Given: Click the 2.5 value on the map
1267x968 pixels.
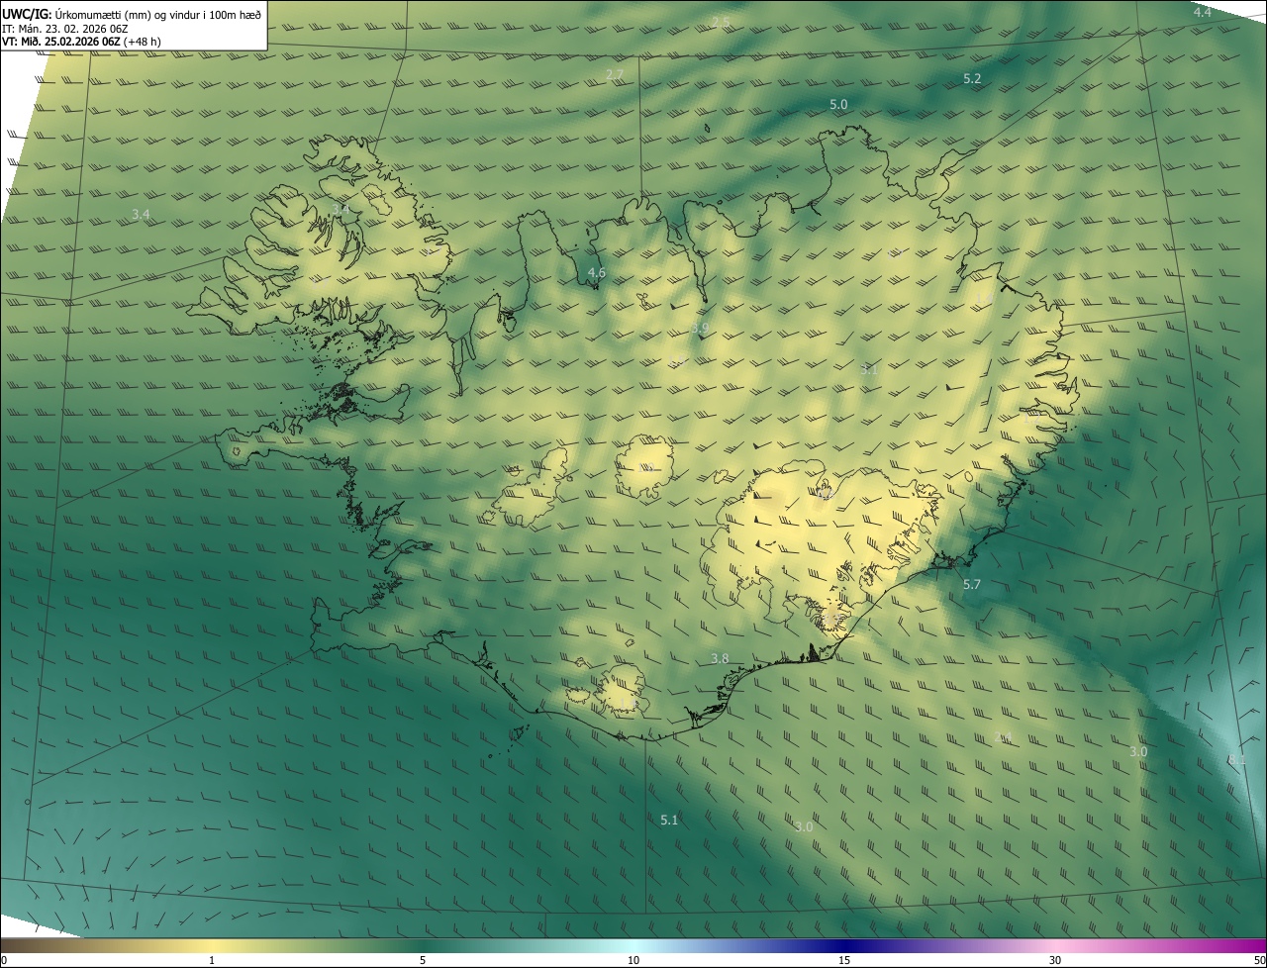Looking at the screenshot, I should pos(721,22).
